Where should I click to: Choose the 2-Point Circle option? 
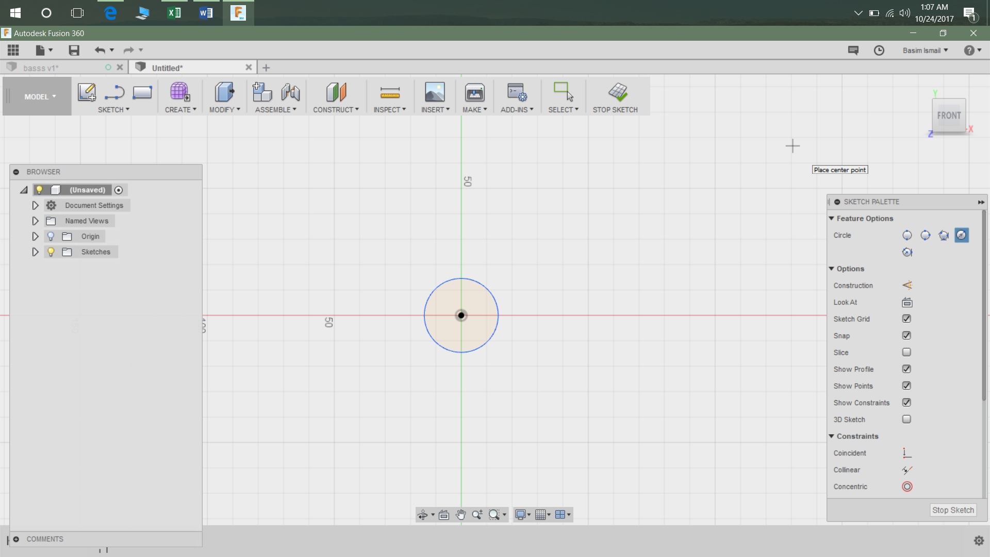926,235
